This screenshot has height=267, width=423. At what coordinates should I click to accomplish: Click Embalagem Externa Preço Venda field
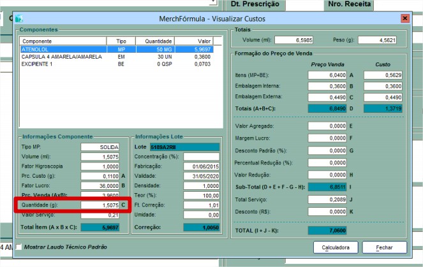(x=327, y=97)
